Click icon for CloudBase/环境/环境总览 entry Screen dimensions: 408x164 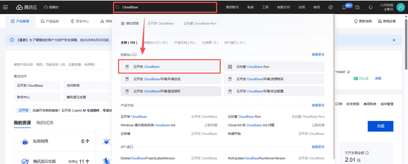tap(127, 79)
